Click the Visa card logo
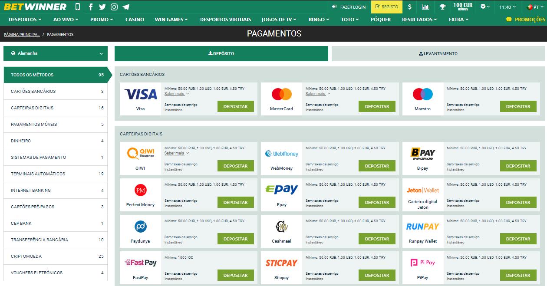Screen dimensions: 547x286 (x=140, y=94)
